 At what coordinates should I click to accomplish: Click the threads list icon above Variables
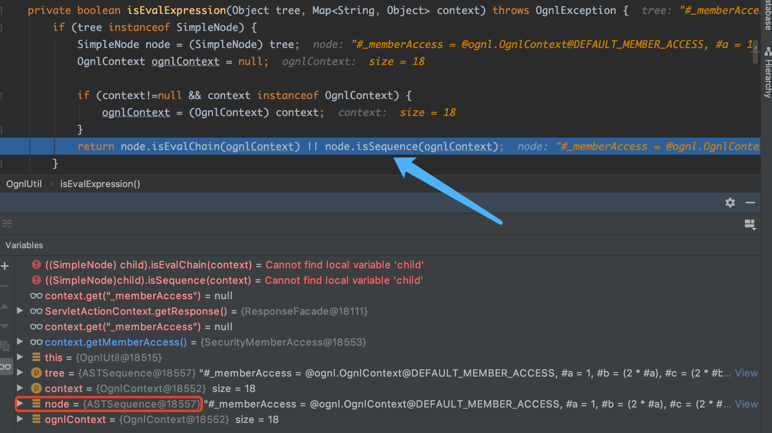coord(7,223)
